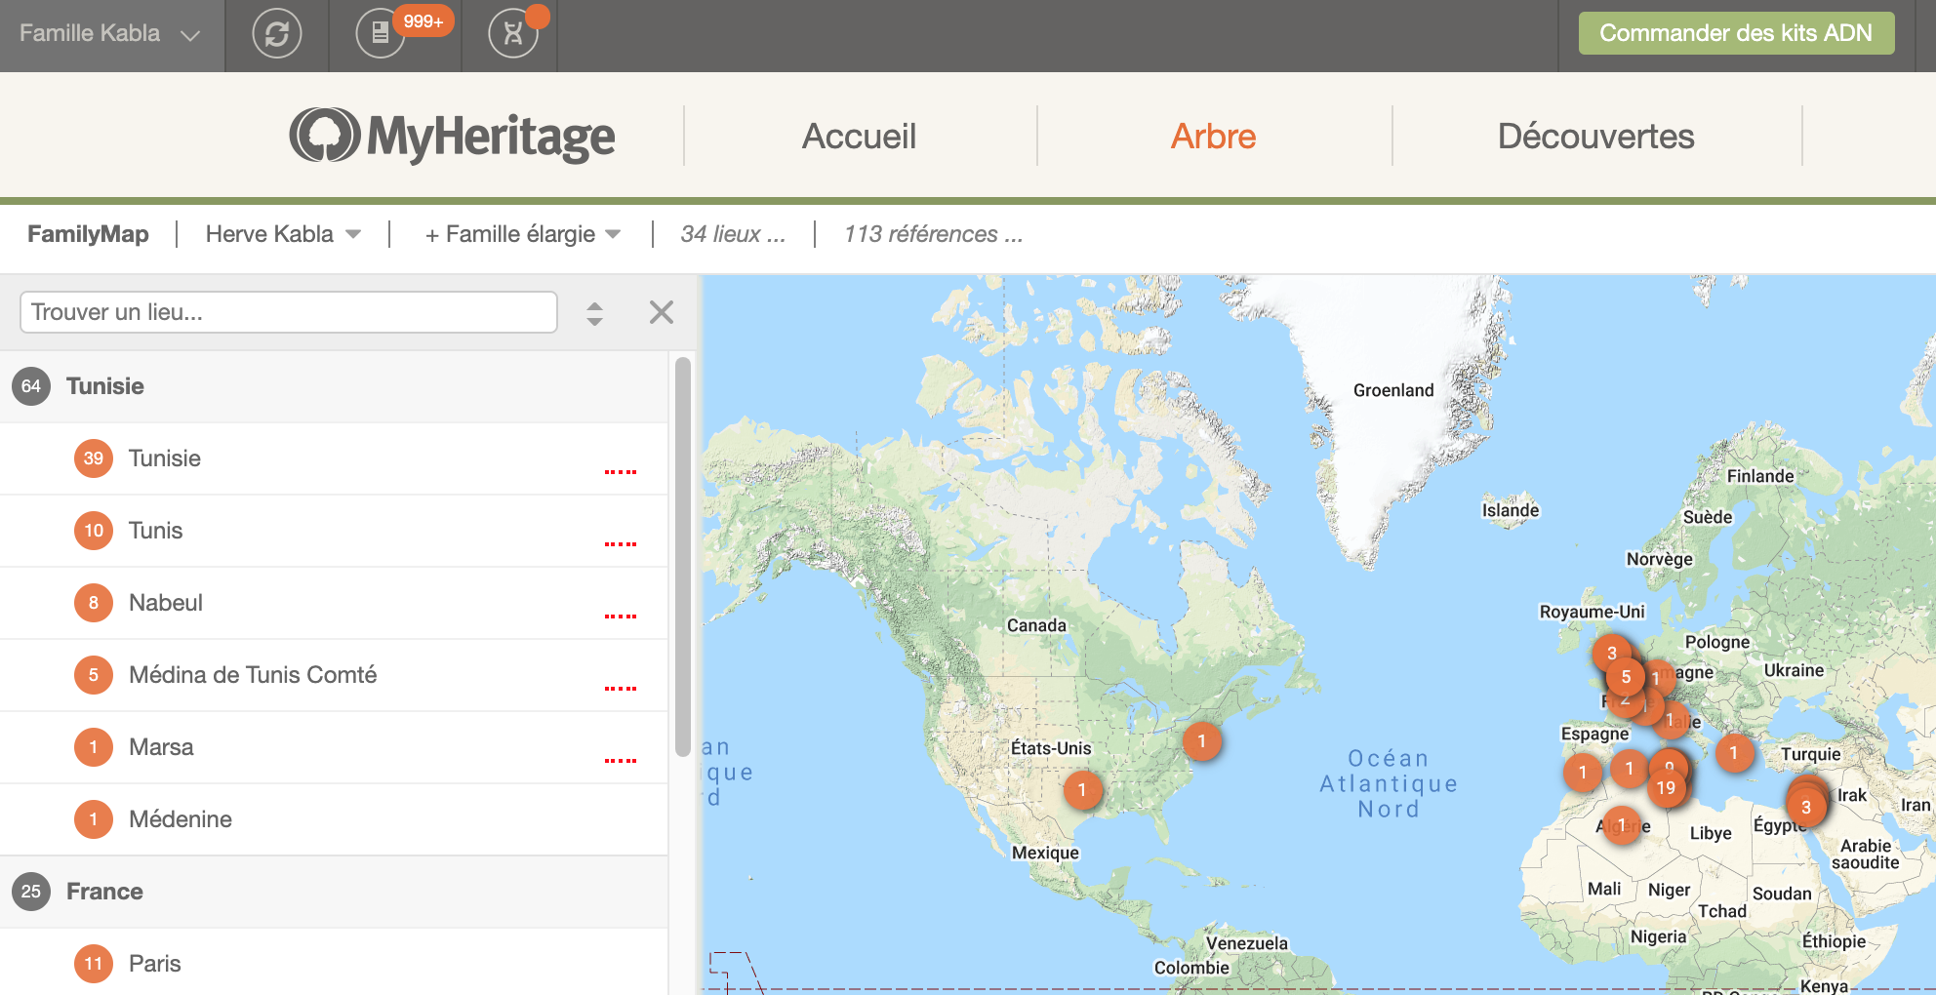The image size is (1936, 995).
Task: Click the 25 count badge for France
Action: point(31,892)
